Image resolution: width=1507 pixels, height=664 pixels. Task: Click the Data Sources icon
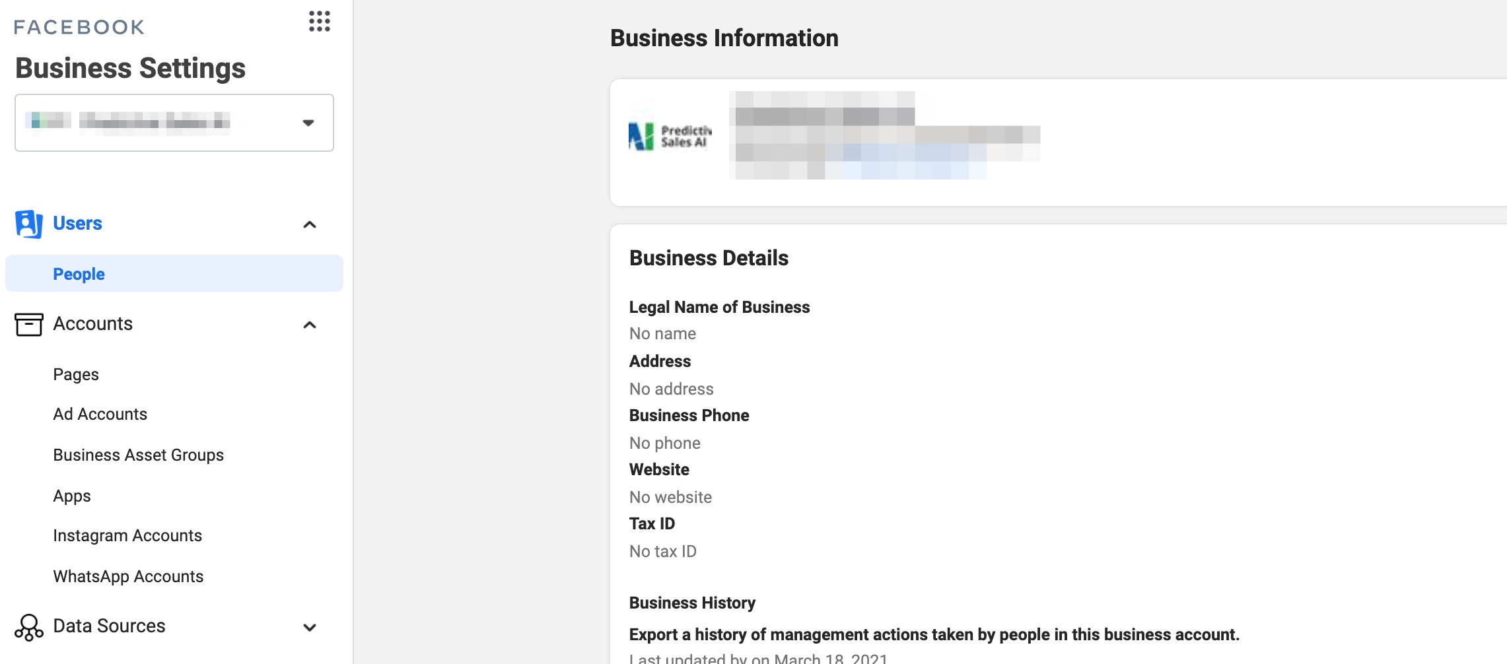pyautogui.click(x=28, y=627)
